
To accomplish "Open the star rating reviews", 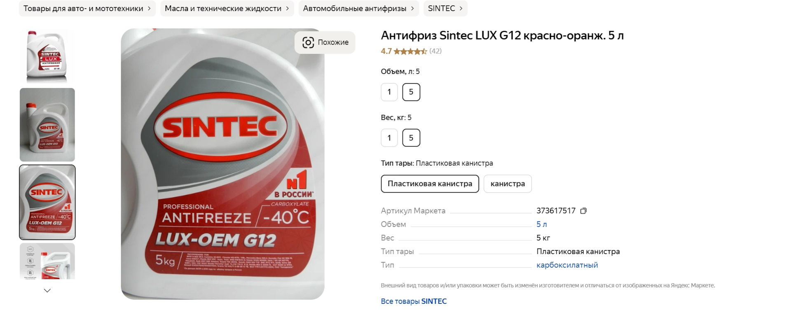I will 411,51.
